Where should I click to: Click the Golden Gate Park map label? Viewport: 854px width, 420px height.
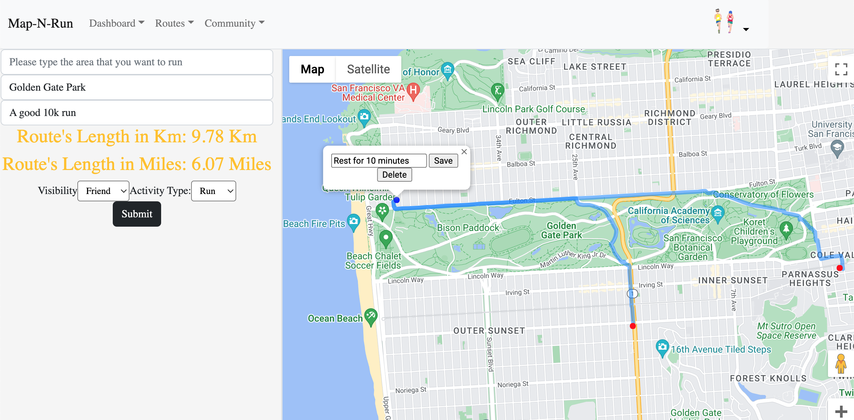coord(561,230)
